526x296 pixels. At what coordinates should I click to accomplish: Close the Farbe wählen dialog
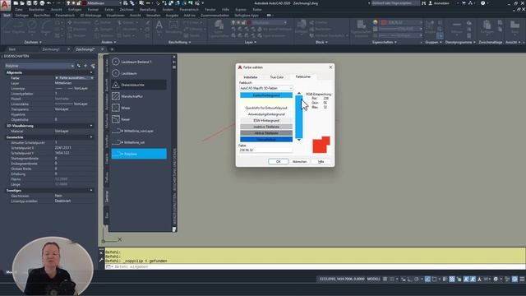[x=330, y=67]
